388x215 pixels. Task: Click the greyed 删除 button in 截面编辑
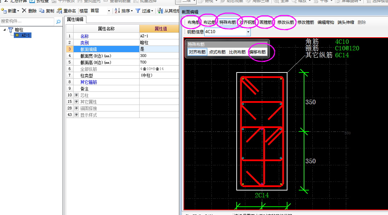click(x=361, y=22)
